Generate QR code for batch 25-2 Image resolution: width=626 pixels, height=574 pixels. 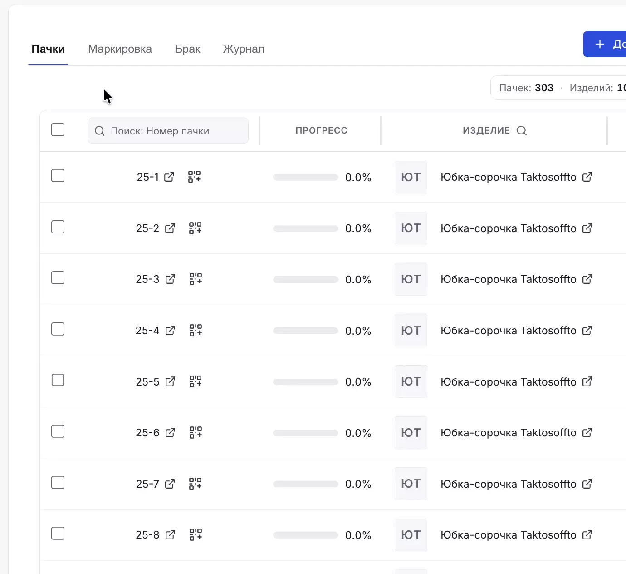coord(196,228)
